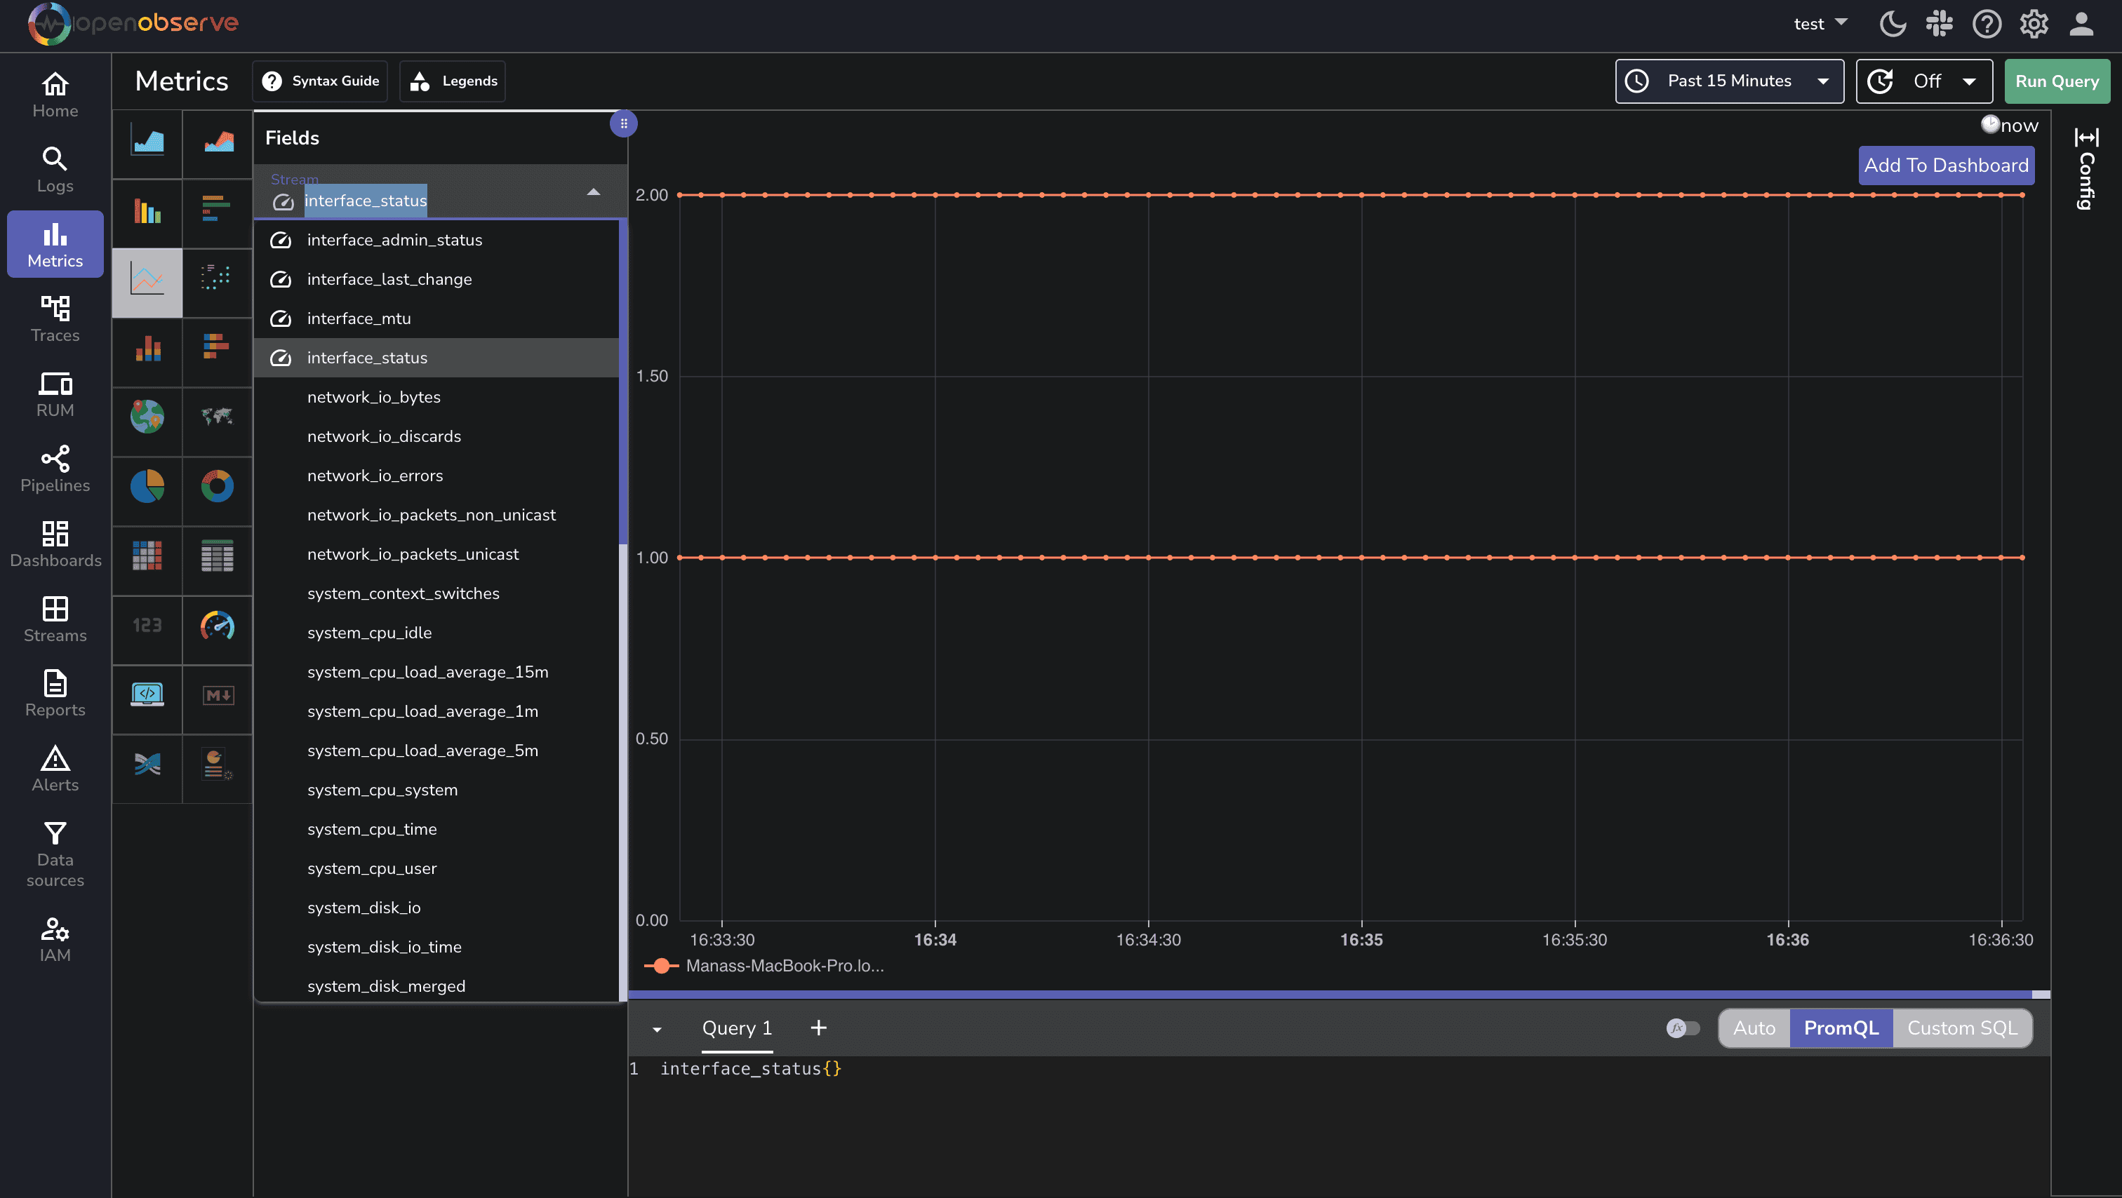Select the scatter plot chart icon

point(217,278)
